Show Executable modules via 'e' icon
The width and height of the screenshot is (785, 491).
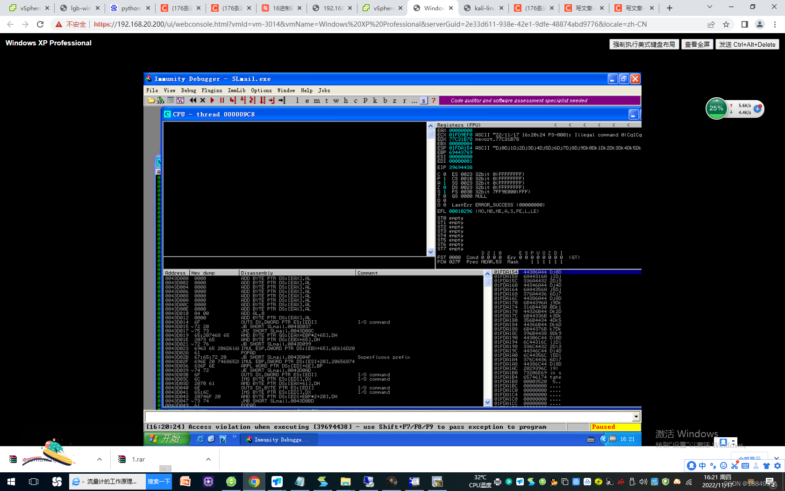[x=307, y=101]
